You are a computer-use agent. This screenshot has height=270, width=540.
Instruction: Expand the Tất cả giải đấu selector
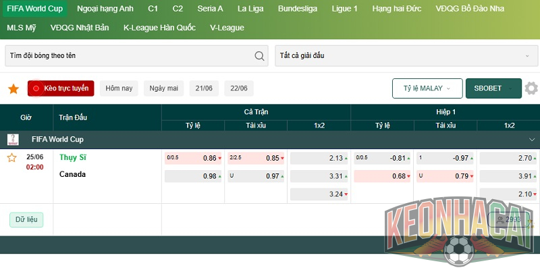click(406, 56)
